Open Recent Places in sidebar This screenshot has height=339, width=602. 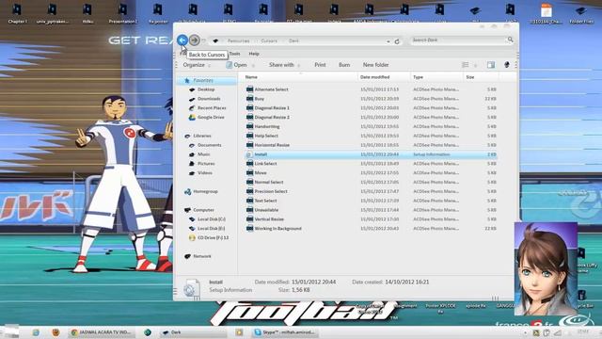coord(207,108)
